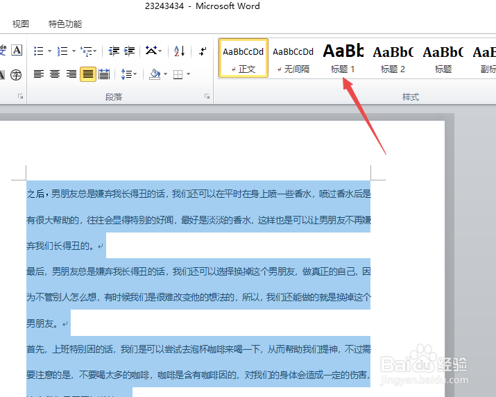
Task: Click the bullet list icon
Action: [x=39, y=51]
